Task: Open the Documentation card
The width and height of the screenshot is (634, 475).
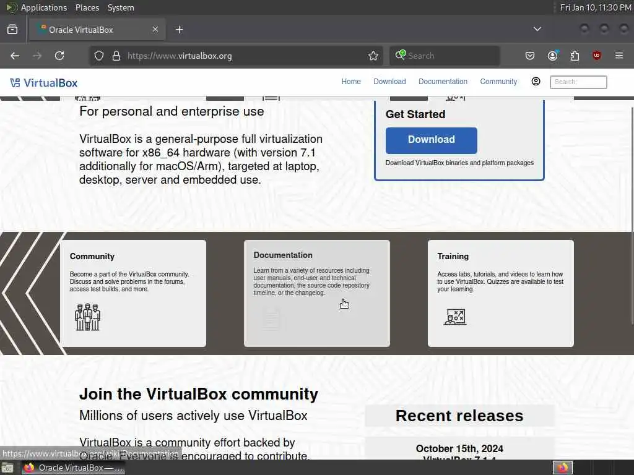Action: click(317, 294)
